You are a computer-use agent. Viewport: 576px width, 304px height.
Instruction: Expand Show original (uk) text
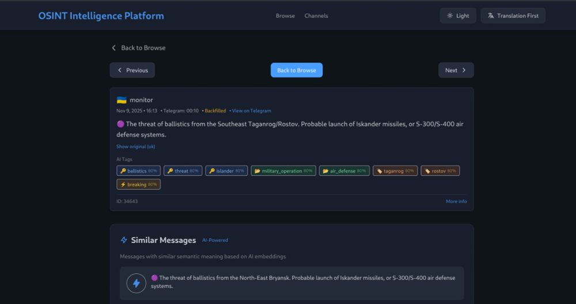135,147
